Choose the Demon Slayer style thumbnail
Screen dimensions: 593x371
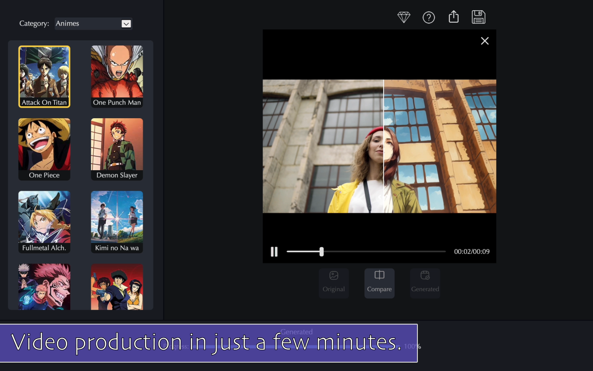click(117, 149)
